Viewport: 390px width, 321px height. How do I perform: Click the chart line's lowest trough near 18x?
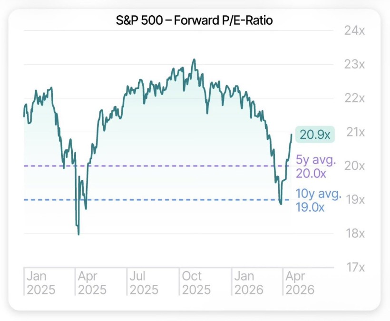[78, 234]
